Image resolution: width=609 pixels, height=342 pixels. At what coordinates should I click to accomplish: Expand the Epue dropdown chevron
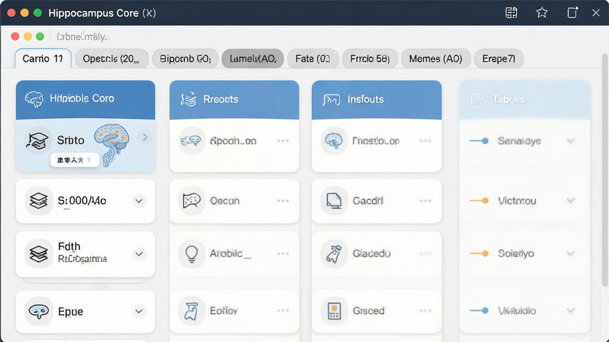click(139, 311)
